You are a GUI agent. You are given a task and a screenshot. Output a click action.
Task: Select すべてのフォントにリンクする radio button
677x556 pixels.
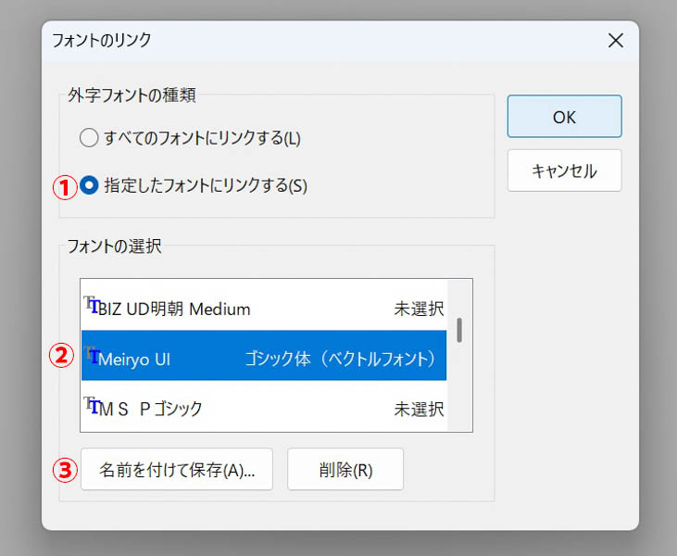pyautogui.click(x=89, y=138)
